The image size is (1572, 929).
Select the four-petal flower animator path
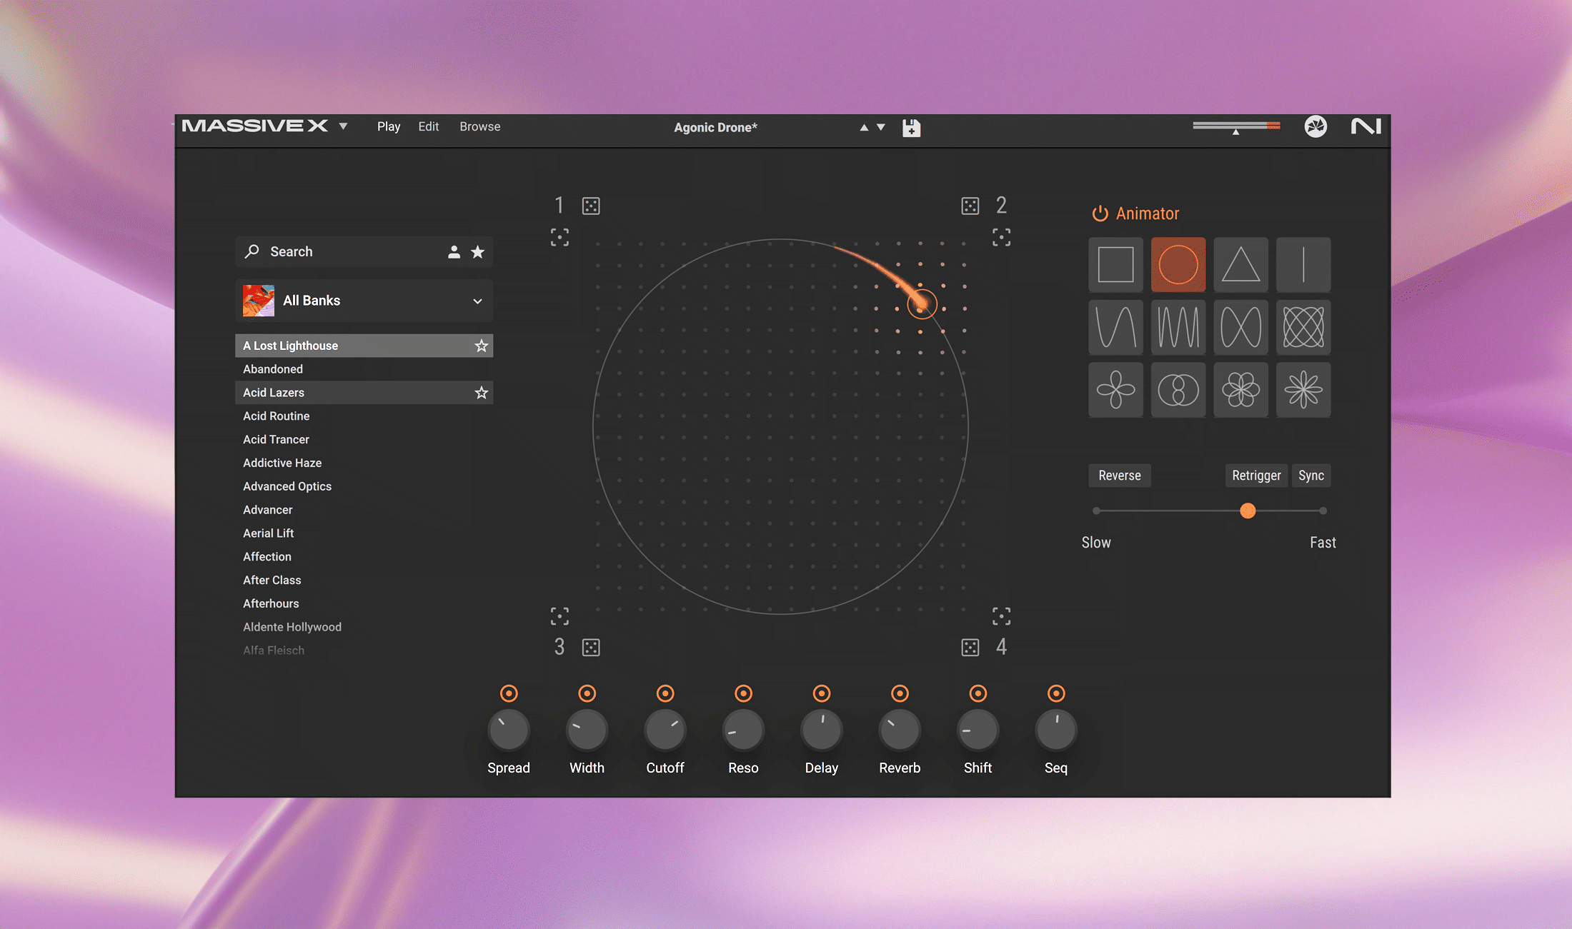coord(1115,390)
